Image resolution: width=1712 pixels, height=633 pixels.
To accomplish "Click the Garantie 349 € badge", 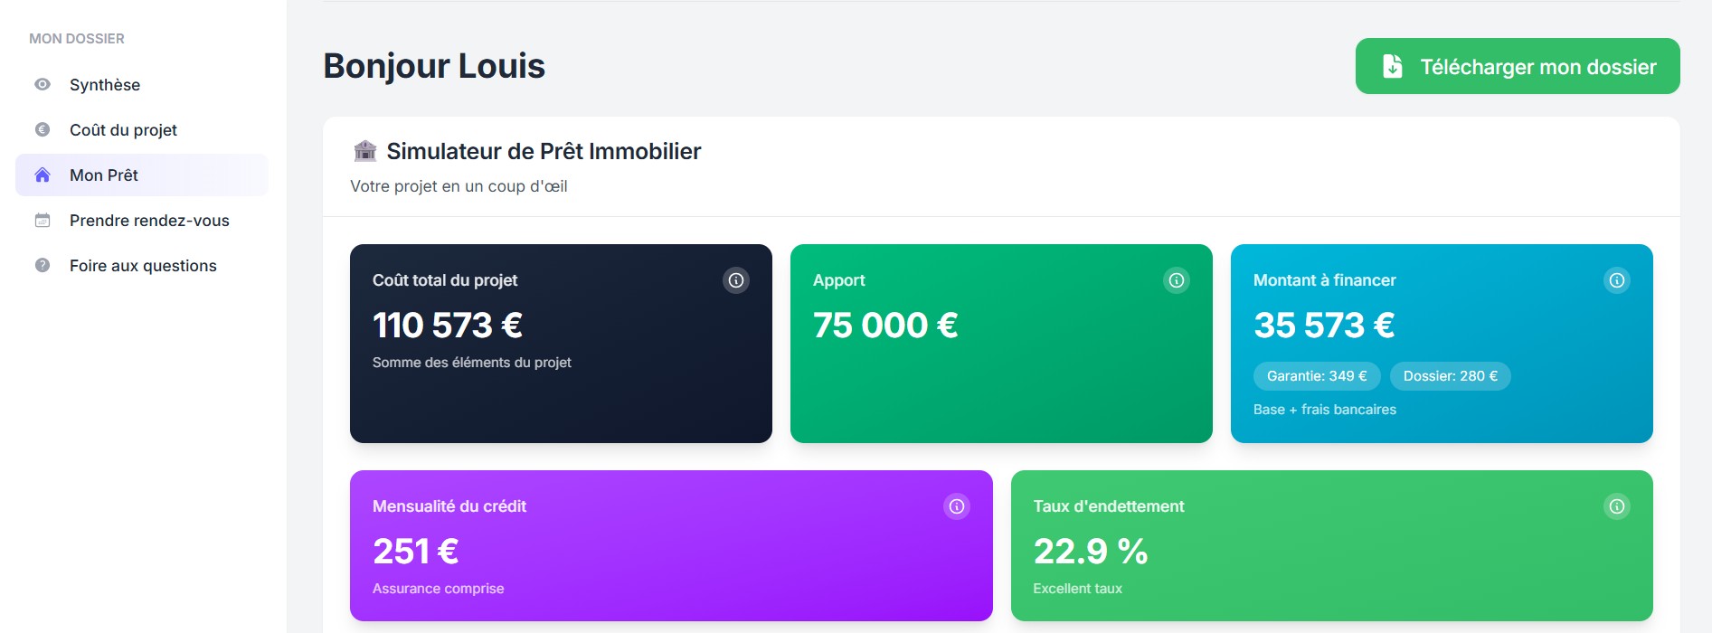I will (1317, 376).
